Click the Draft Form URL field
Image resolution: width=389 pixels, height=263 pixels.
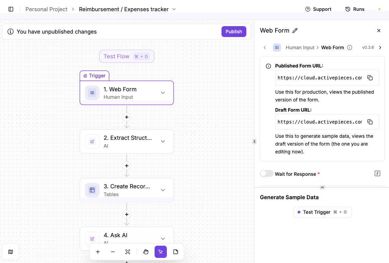coord(319,121)
